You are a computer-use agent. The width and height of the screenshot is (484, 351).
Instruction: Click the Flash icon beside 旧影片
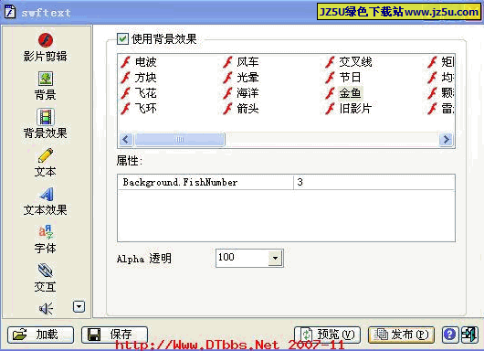[x=330, y=109]
